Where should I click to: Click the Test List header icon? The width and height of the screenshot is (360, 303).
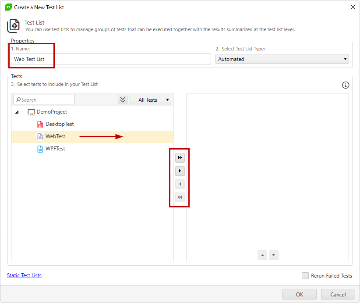[13, 26]
